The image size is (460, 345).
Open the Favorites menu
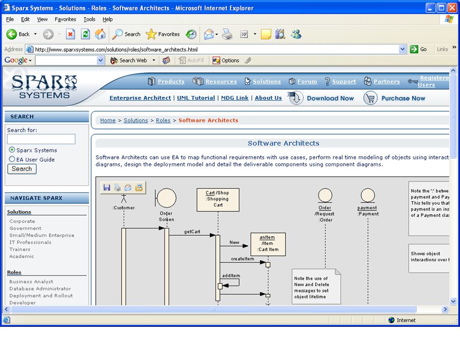click(x=65, y=19)
